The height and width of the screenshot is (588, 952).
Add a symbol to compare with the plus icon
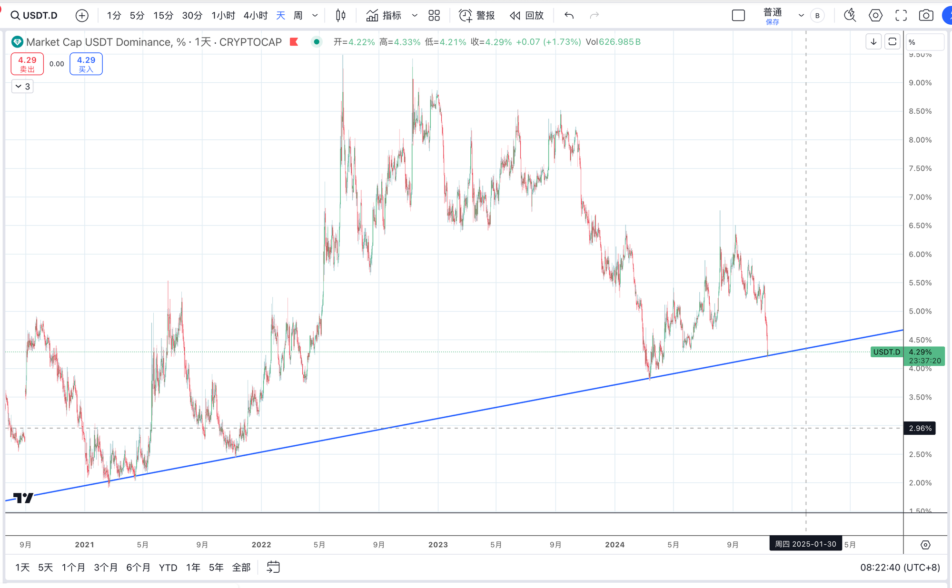click(82, 16)
